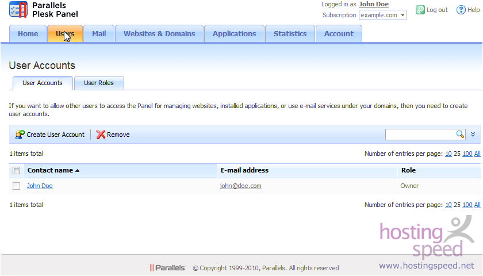Click the Help link text

[x=473, y=10]
